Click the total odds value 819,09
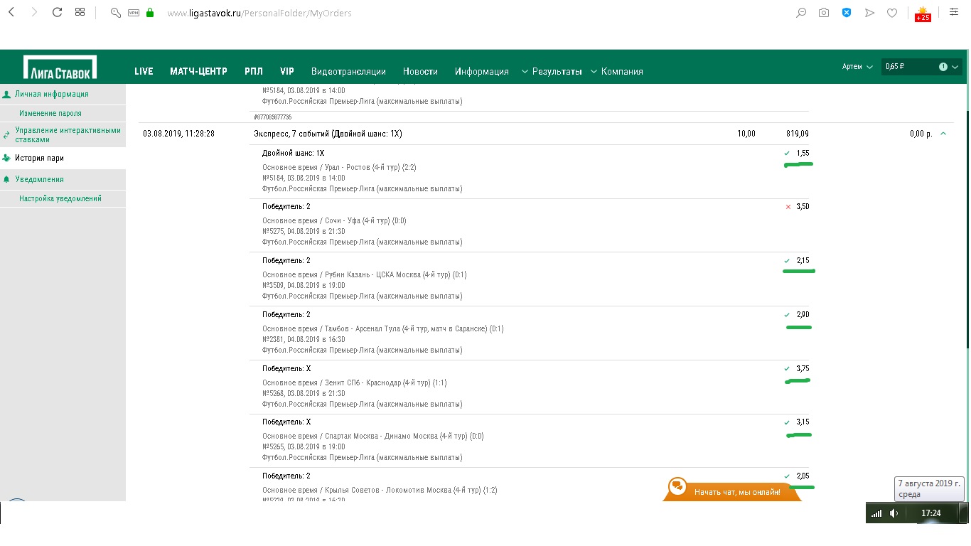 click(x=797, y=133)
